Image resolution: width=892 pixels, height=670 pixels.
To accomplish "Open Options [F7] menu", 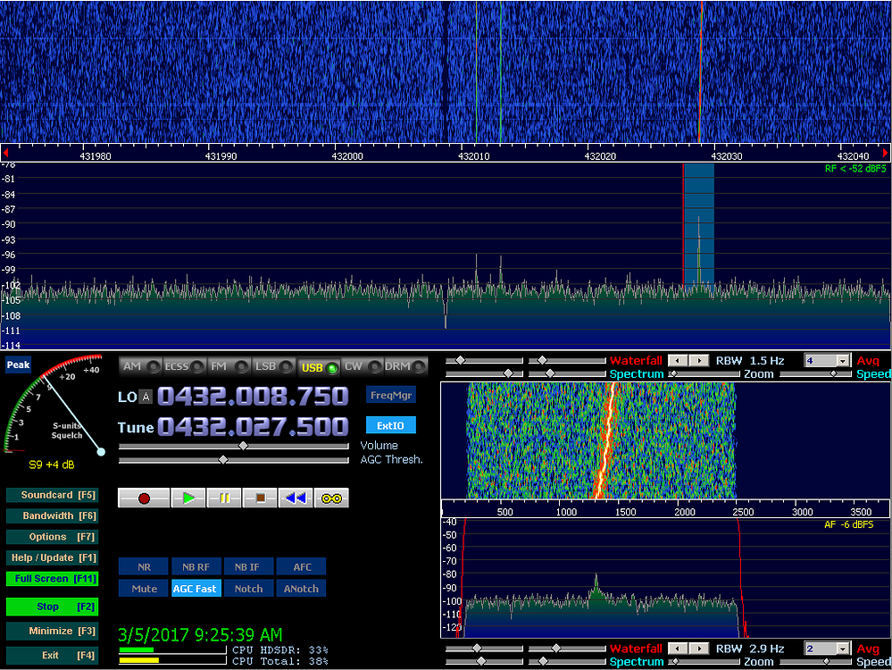I will tap(53, 537).
